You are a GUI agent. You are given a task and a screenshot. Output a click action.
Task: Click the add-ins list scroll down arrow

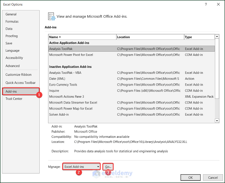[217, 121]
